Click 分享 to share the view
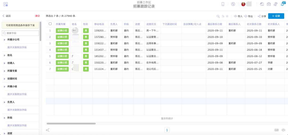Screen dimensions: 288x135 tap(262, 16)
